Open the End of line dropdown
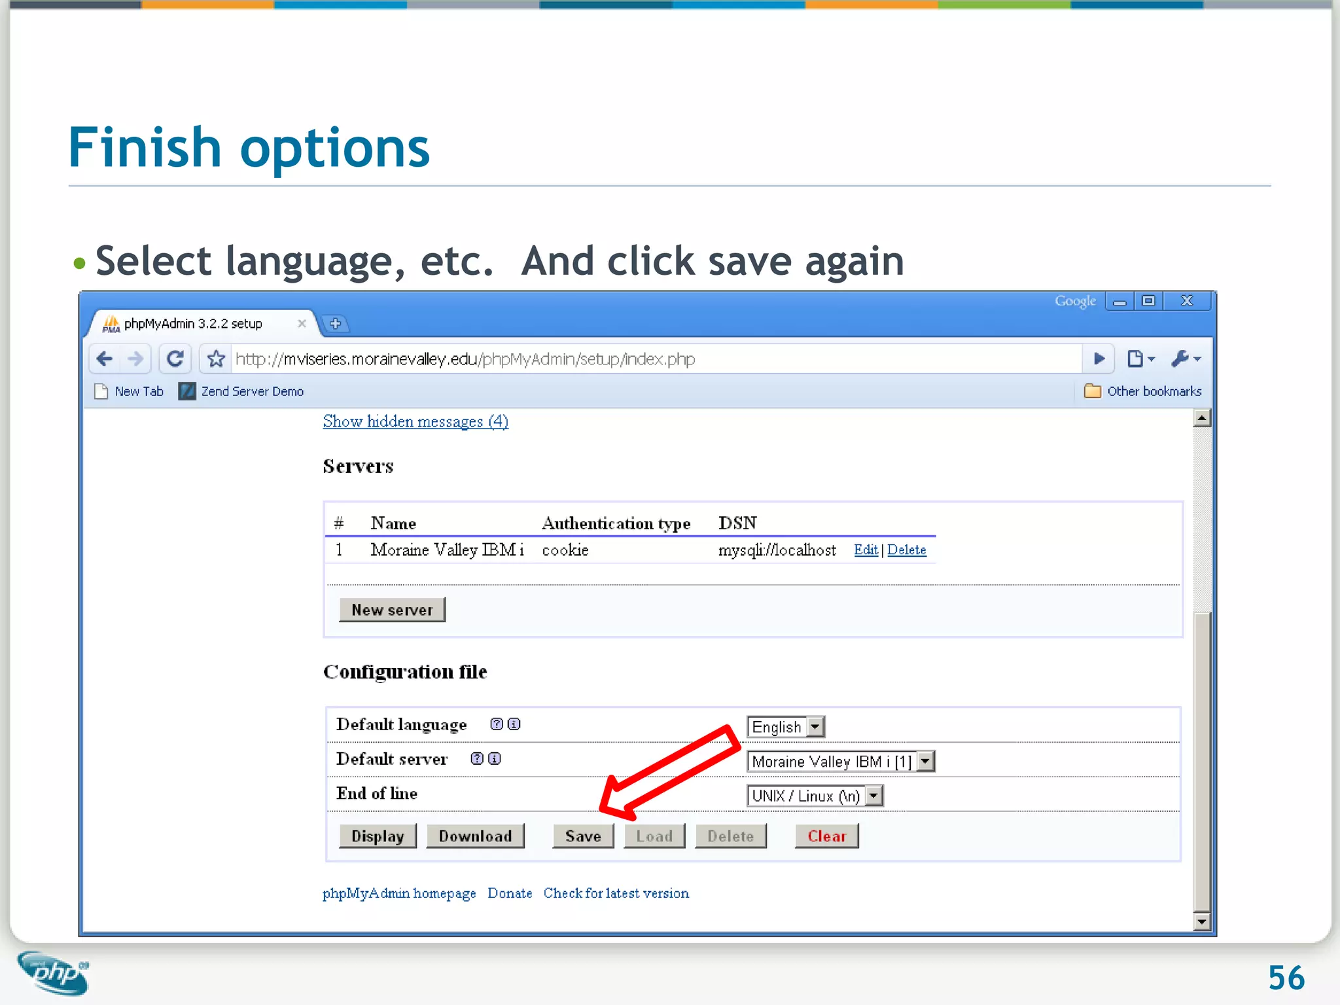 point(815,796)
